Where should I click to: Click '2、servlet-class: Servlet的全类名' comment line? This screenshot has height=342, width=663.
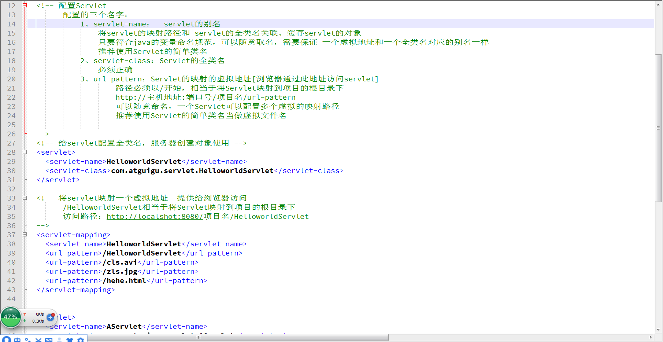point(152,61)
